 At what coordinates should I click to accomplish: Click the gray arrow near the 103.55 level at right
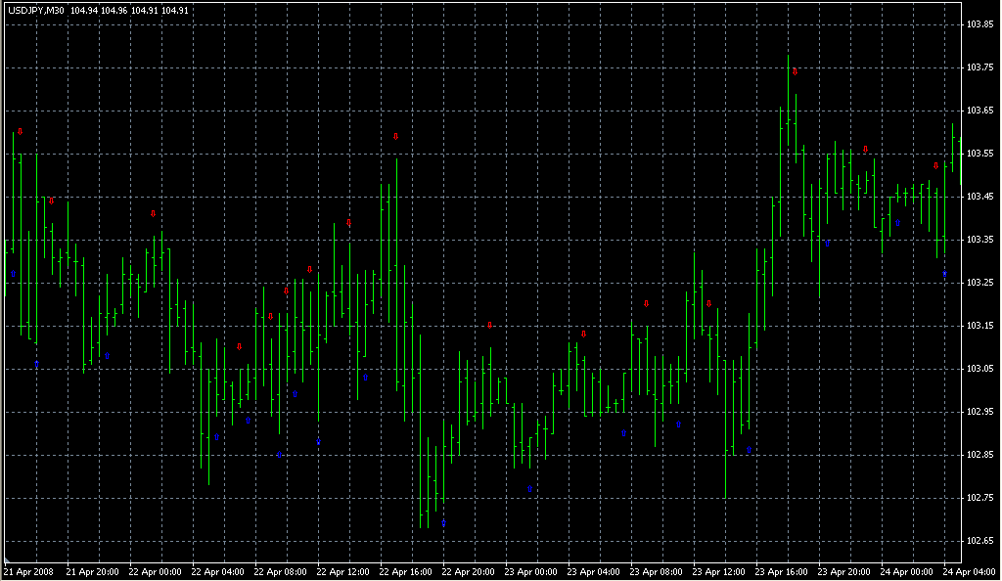coord(865,150)
